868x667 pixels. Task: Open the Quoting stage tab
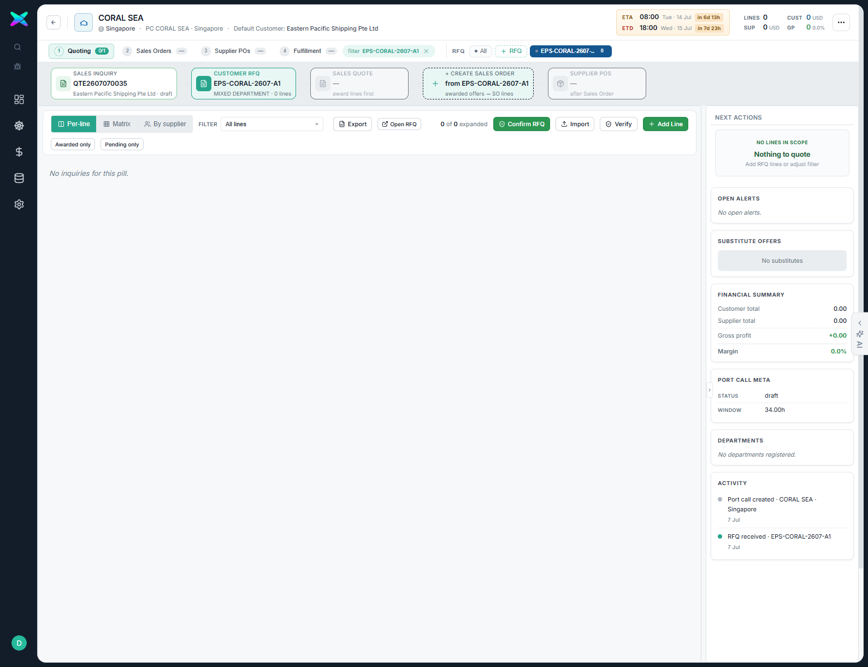(x=81, y=51)
